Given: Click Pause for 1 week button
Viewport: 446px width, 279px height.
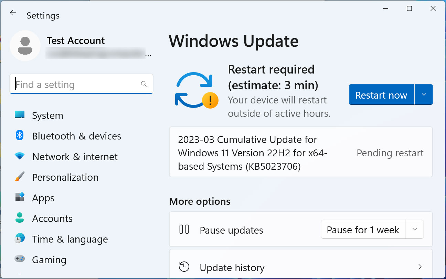Looking at the screenshot, I should [363, 230].
